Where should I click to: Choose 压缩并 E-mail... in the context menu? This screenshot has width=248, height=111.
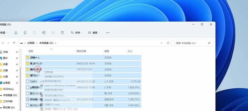(x=53, y=105)
